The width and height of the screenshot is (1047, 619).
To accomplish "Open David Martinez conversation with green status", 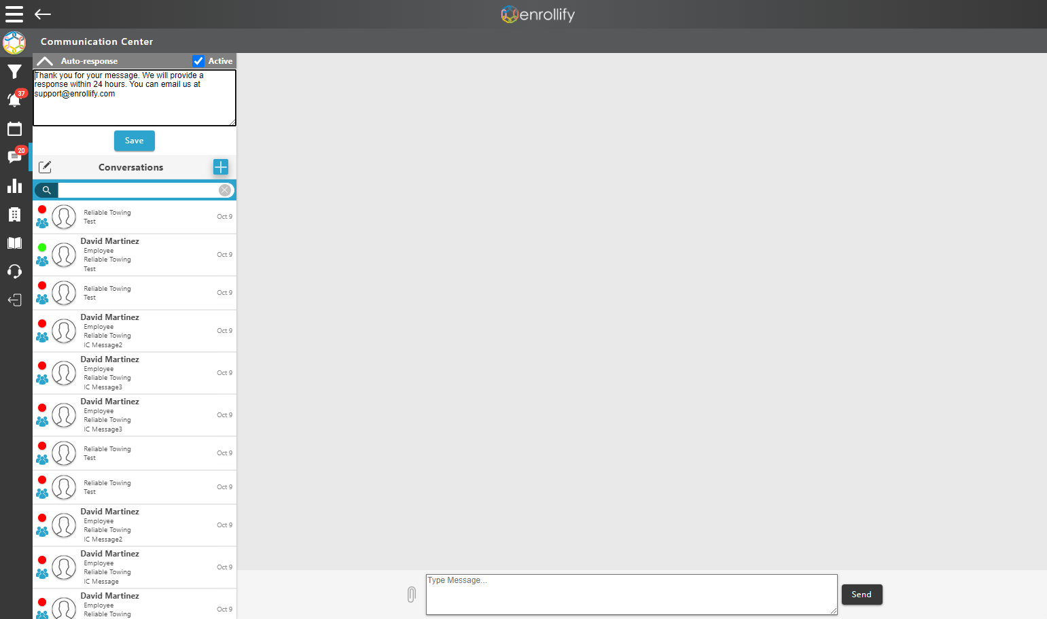I will 135,255.
